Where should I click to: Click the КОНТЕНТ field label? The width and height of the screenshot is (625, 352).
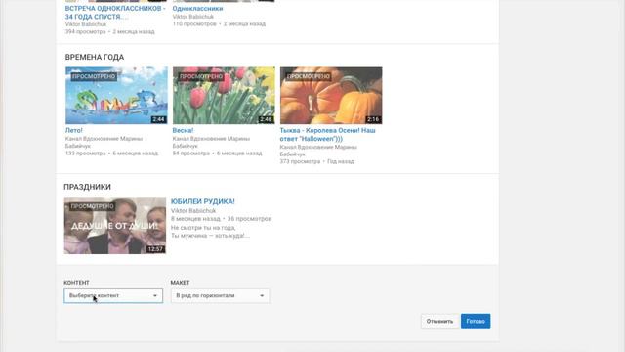[76, 283]
